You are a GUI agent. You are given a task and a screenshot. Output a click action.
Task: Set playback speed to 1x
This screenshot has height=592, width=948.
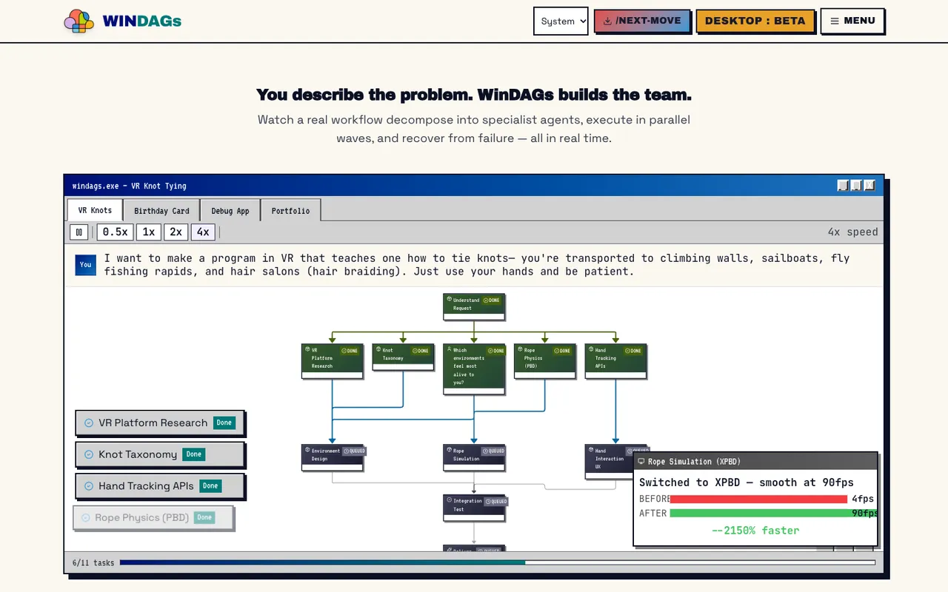(149, 232)
